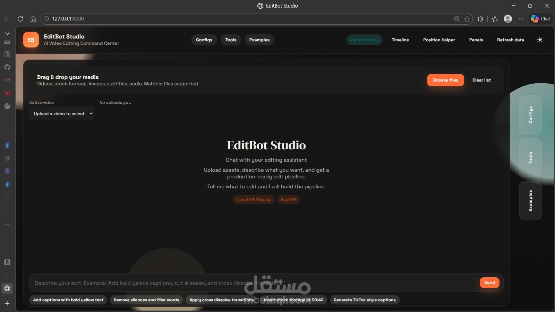
Task: Bookmark this page with the star icon
Action: pos(467,19)
